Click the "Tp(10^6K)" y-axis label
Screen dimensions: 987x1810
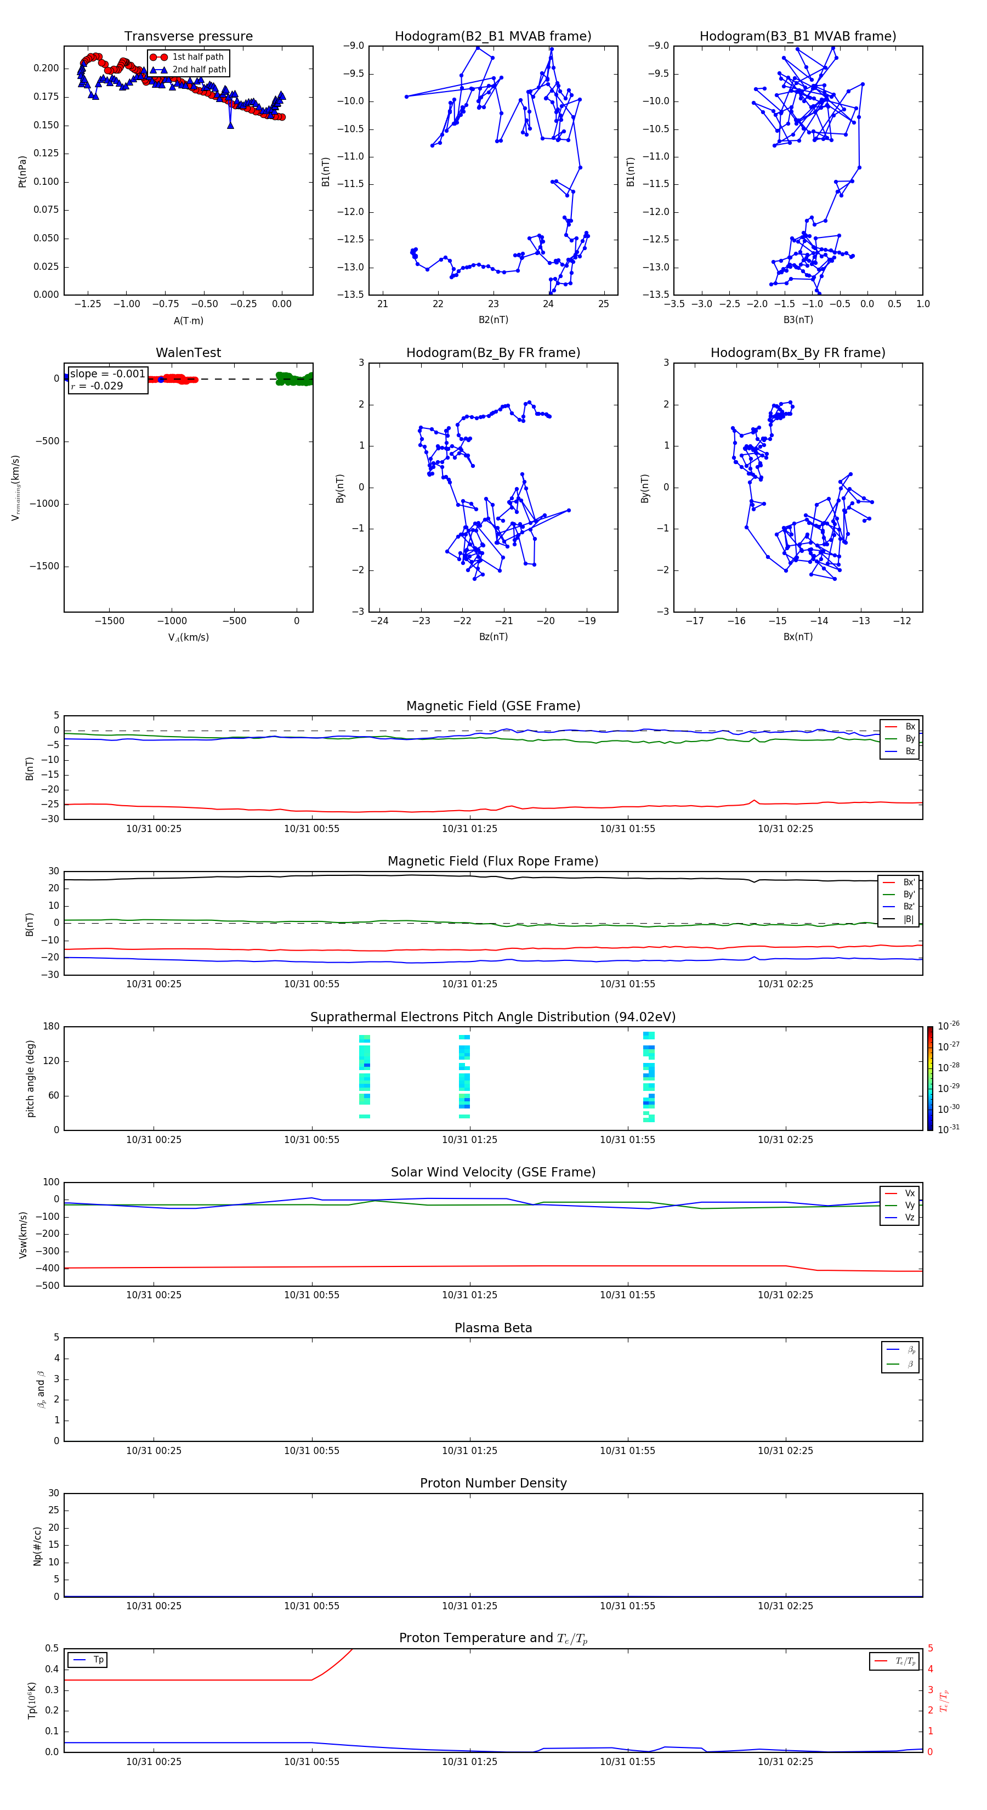[x=32, y=1700]
